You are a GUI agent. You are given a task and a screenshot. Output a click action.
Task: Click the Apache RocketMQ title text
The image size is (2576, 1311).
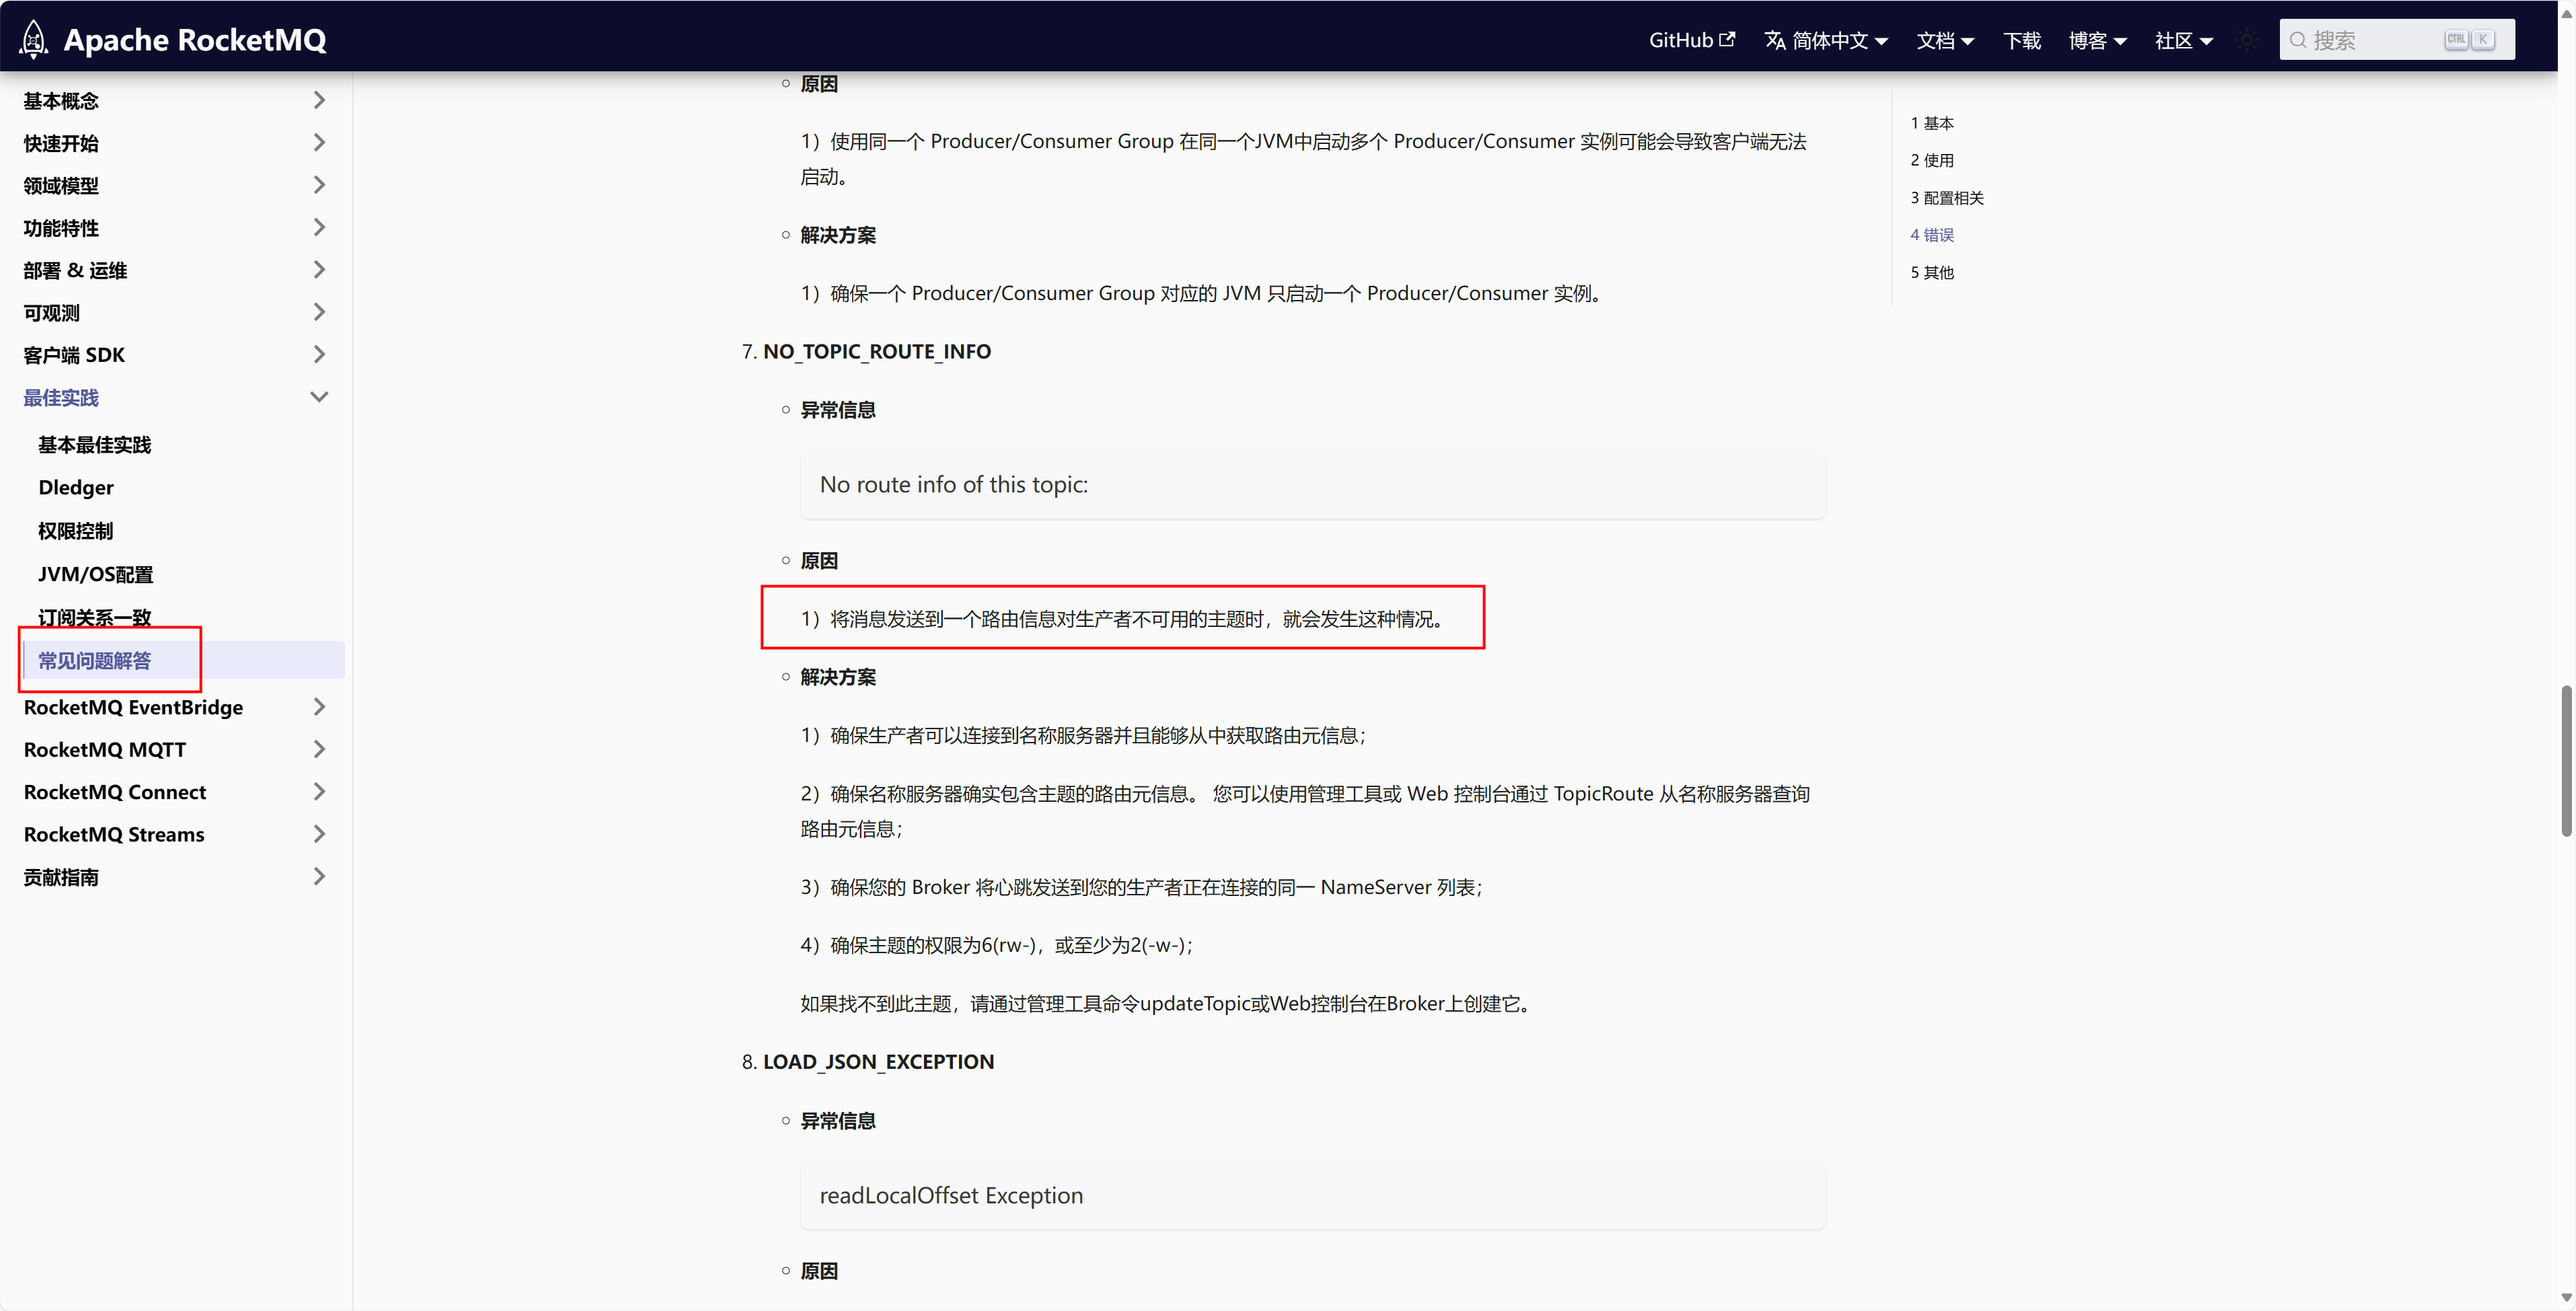(195, 40)
